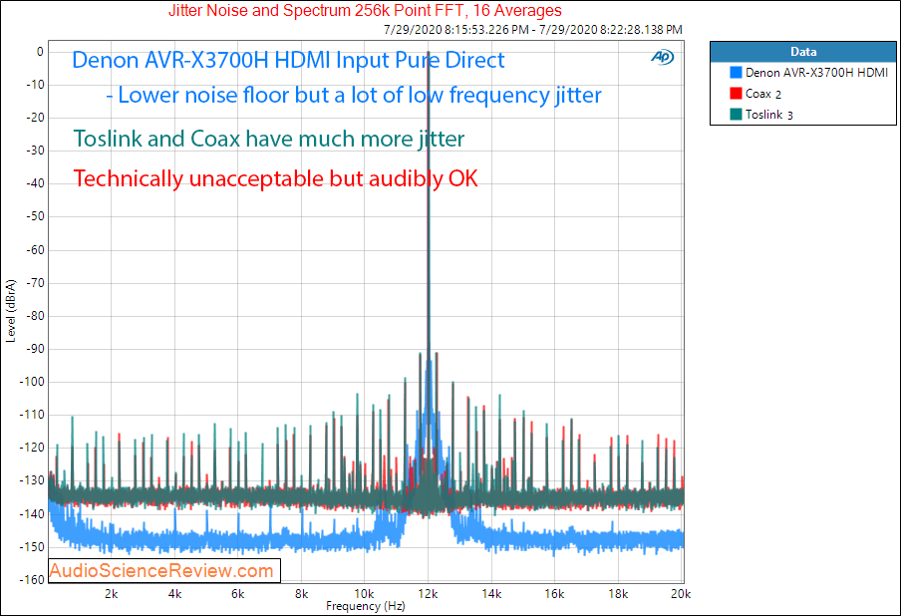Click the Frequency (Hz) axis label
901x616 pixels.
(366, 606)
